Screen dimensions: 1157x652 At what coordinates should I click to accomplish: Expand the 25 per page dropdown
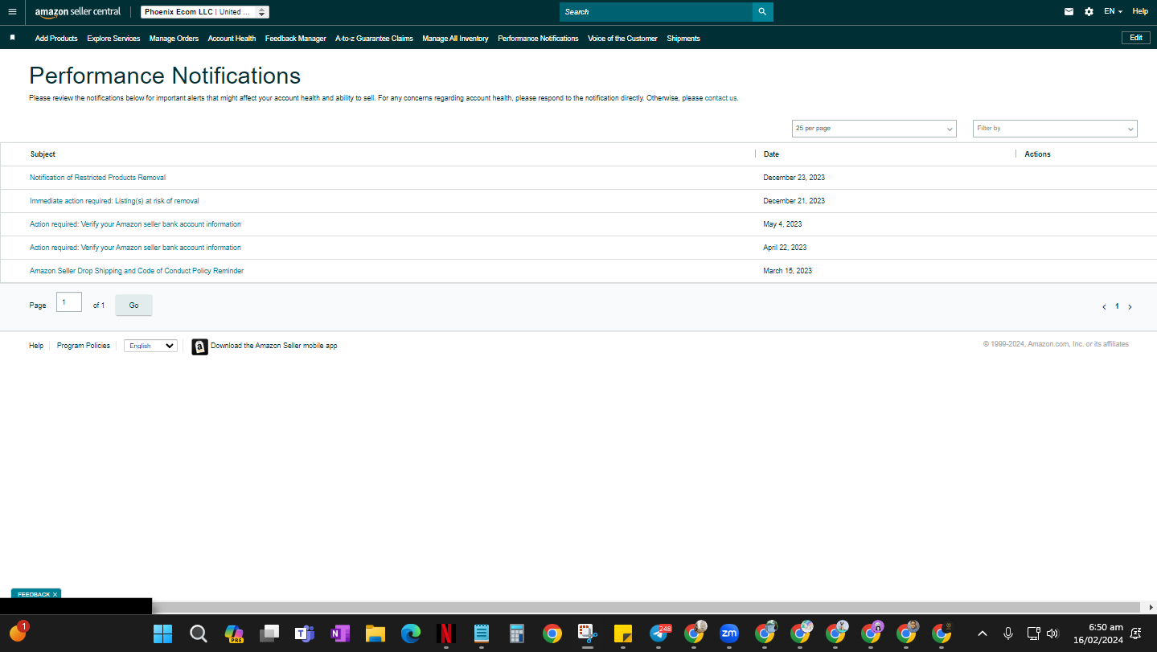tap(874, 129)
